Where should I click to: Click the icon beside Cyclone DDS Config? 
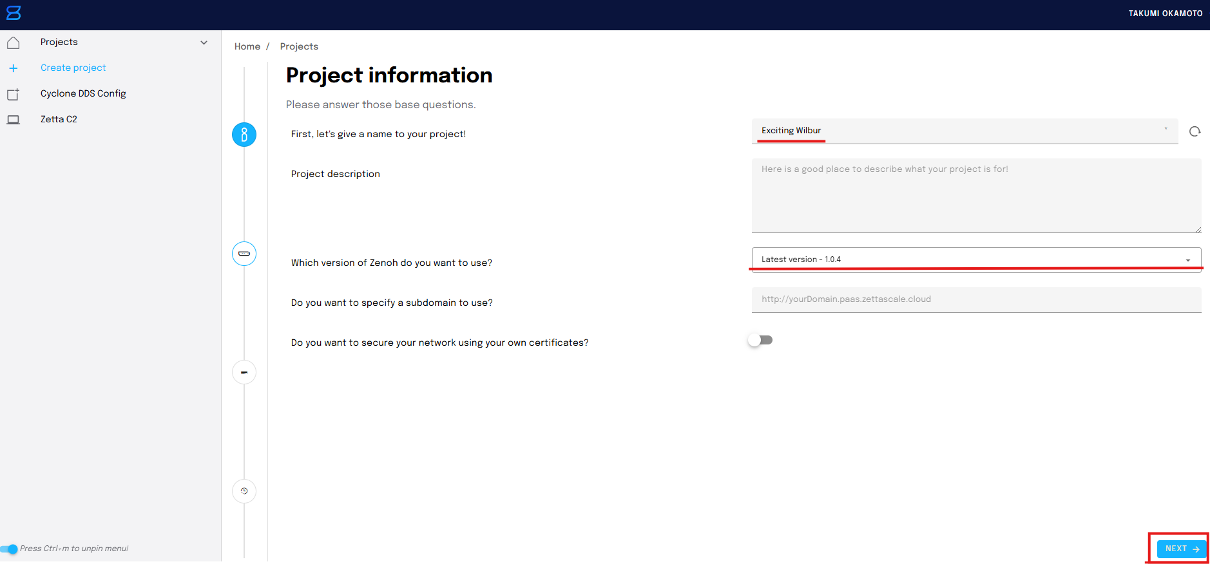[x=14, y=94]
